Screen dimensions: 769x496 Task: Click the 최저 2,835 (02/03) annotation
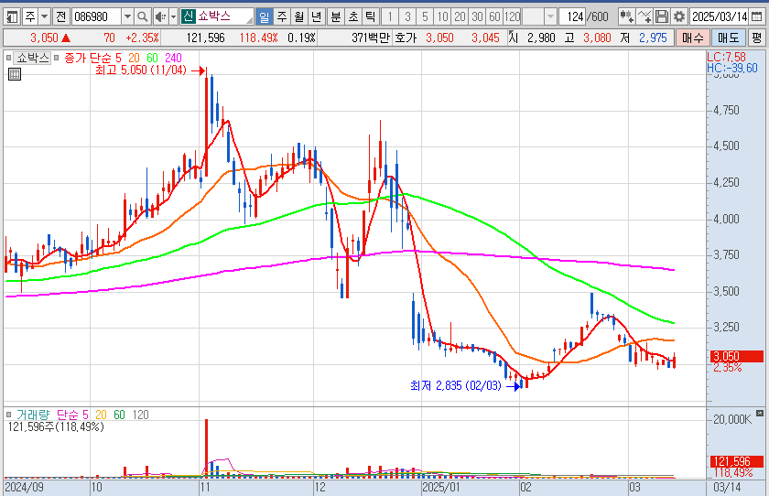pyautogui.click(x=456, y=385)
